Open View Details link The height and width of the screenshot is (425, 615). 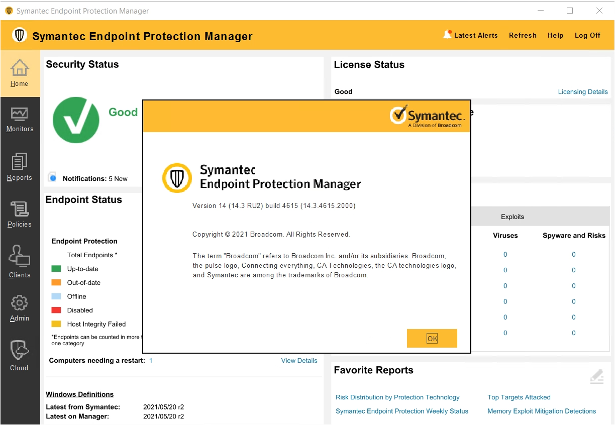click(299, 361)
